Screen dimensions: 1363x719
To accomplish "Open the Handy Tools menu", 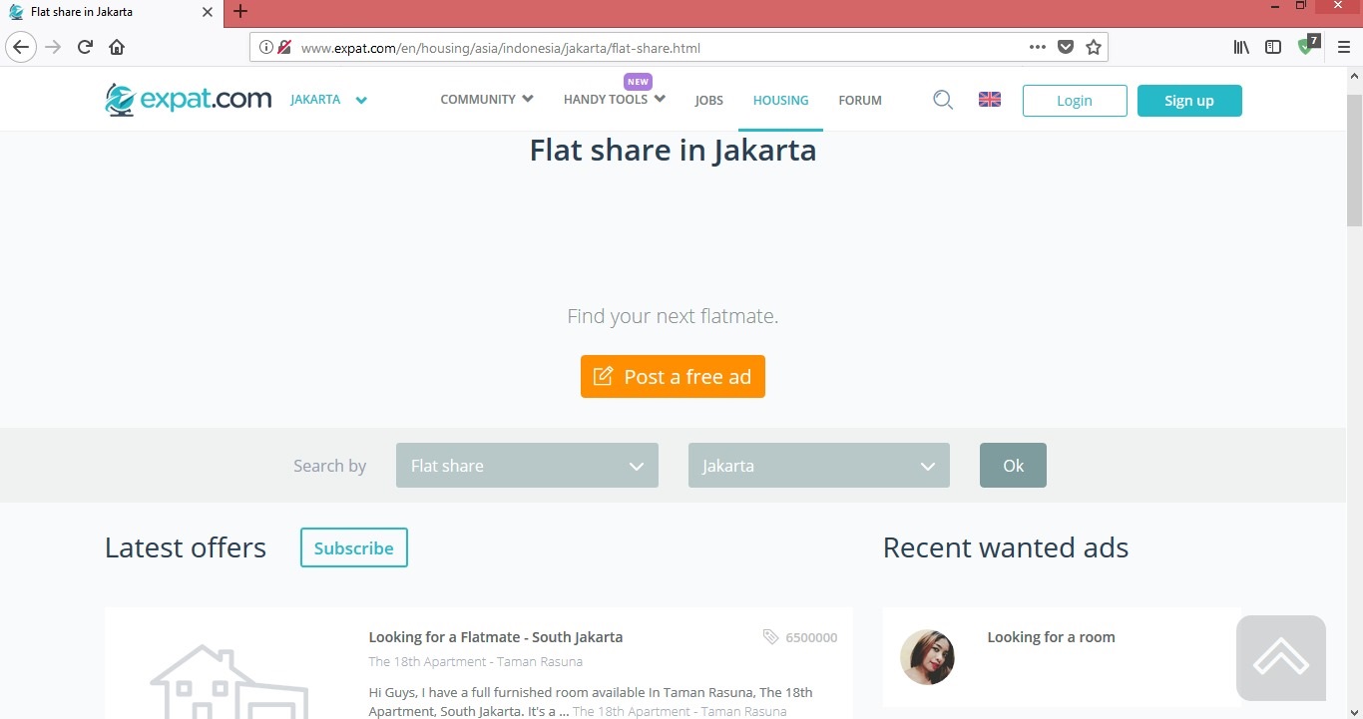I will (x=614, y=100).
